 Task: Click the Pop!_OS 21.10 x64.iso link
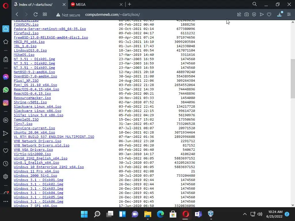pyautogui.click(x=35, y=85)
